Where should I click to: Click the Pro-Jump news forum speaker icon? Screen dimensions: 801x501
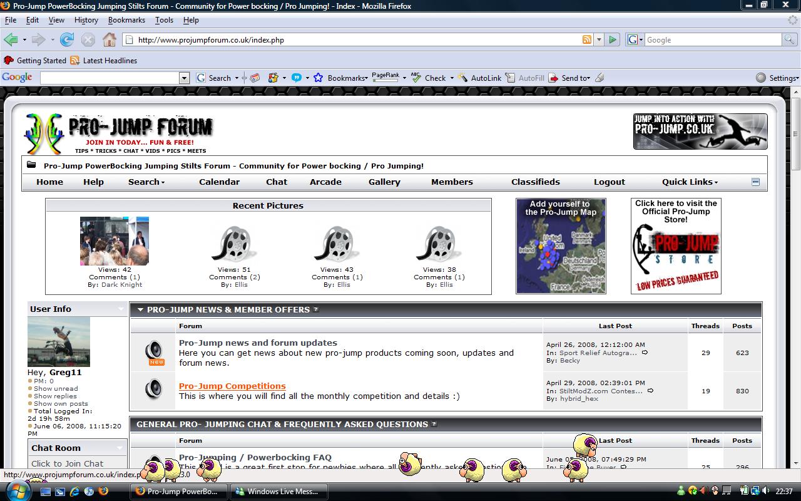pos(153,349)
